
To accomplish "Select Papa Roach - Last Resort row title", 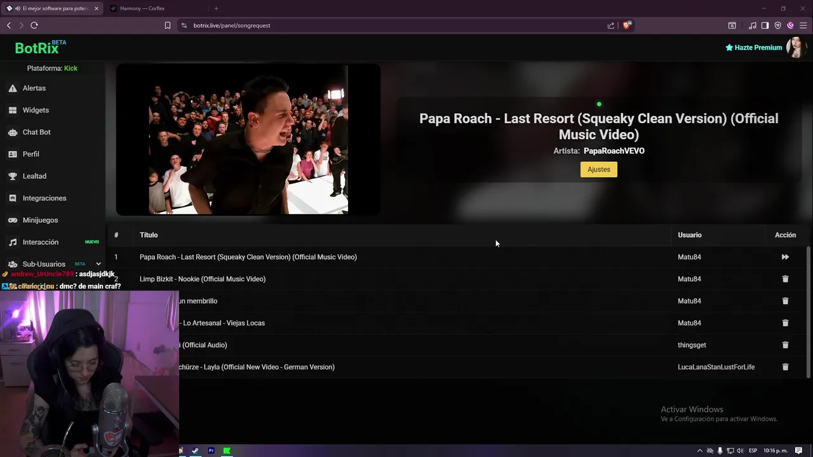I will [248, 257].
